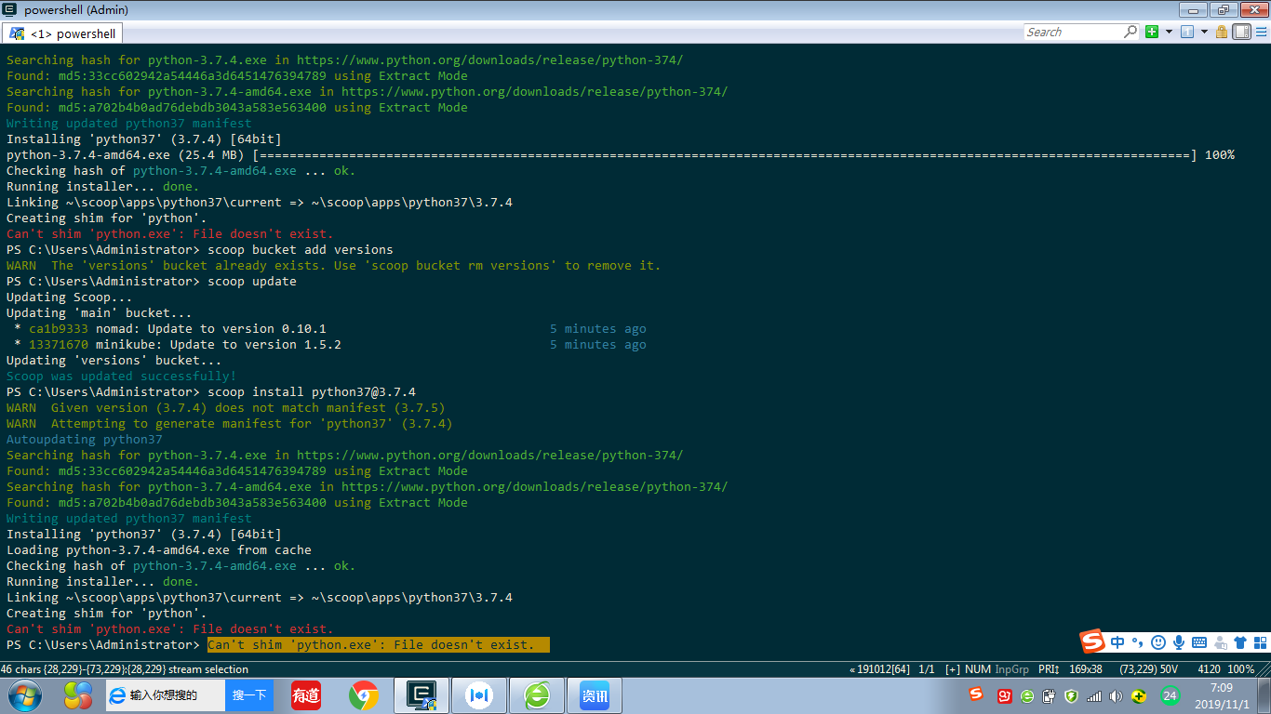
Task: Open the console list dropdown arrow
Action: click(1204, 31)
